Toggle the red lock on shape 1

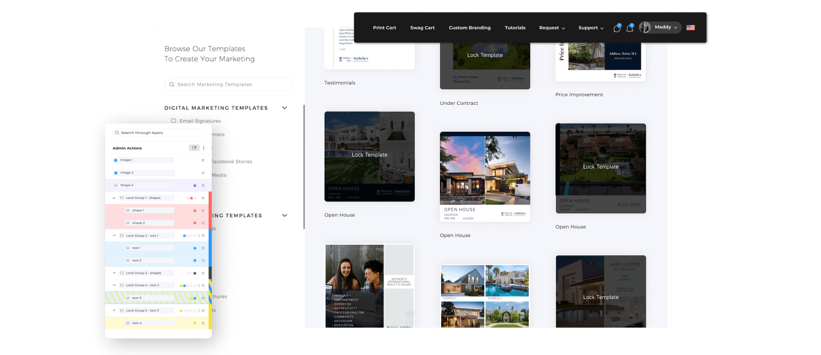point(195,210)
